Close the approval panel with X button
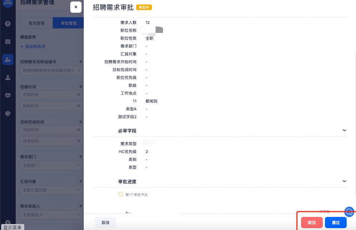The image size is (356, 230). (76, 7)
